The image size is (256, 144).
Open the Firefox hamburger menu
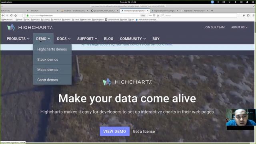pos(253,15)
